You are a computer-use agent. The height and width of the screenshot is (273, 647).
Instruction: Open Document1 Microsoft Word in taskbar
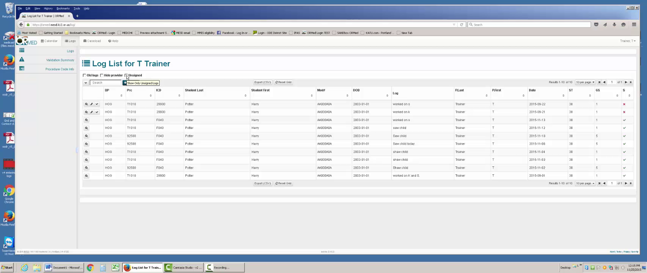pyautogui.click(x=64, y=267)
